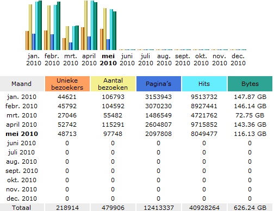
Task: Click total hits 40928264
Action: [204, 208]
